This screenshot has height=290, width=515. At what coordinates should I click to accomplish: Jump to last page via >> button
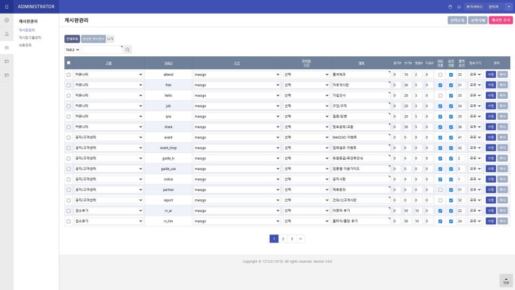[300, 239]
